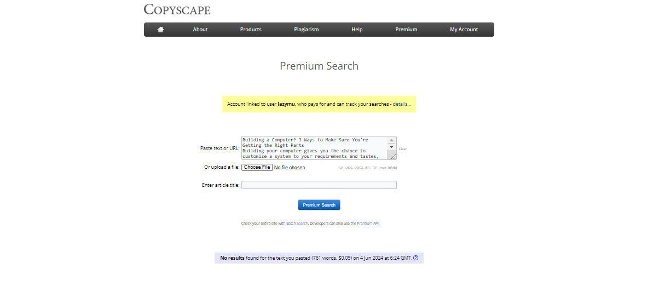The height and width of the screenshot is (303, 653).
Task: Click the 'Enter article title:' label
Action: (x=221, y=185)
